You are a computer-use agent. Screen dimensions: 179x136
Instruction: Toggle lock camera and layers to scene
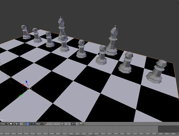[x=62, y=124]
